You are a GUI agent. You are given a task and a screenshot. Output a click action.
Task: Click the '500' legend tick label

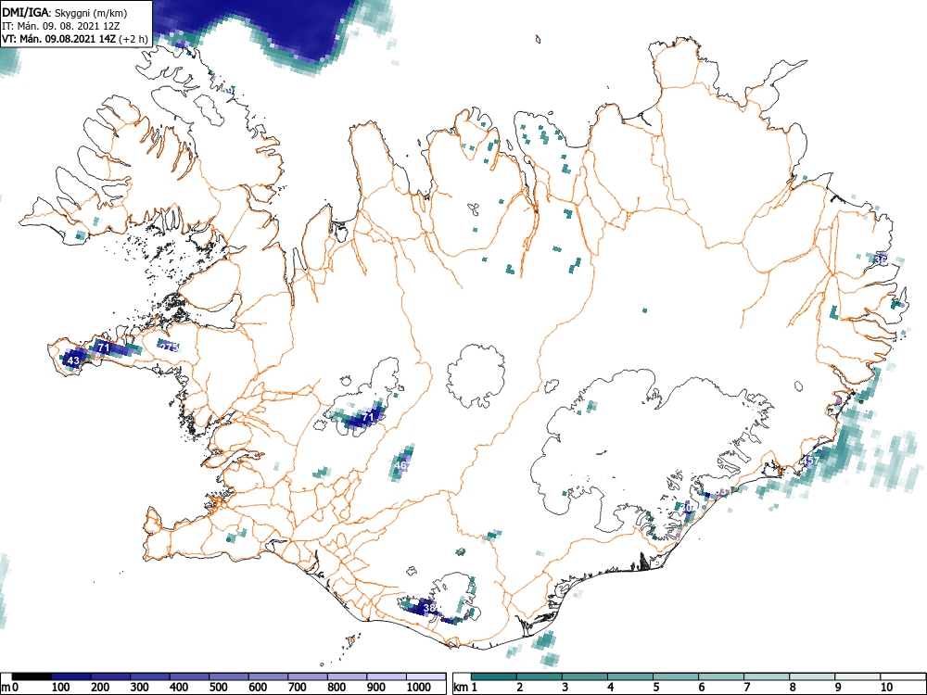coord(218,688)
